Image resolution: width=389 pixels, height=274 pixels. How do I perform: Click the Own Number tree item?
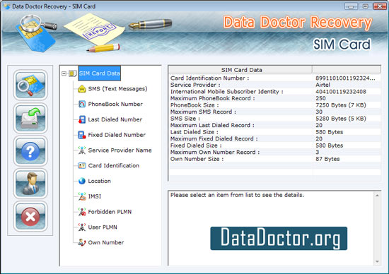pyautogui.click(x=106, y=242)
